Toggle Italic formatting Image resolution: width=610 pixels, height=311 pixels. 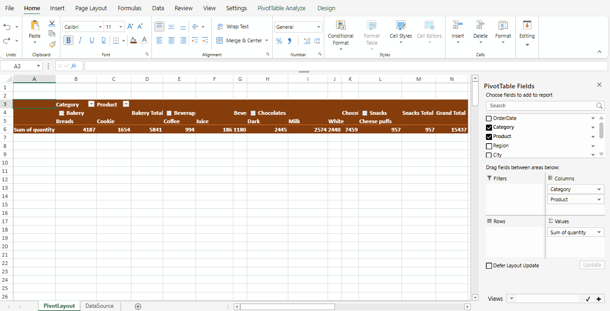[80, 40]
